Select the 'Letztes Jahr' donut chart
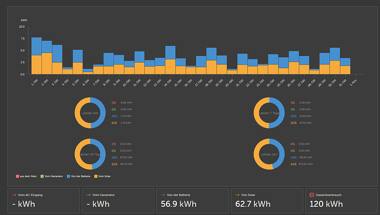Screen dimensions: 380x215 (269, 155)
